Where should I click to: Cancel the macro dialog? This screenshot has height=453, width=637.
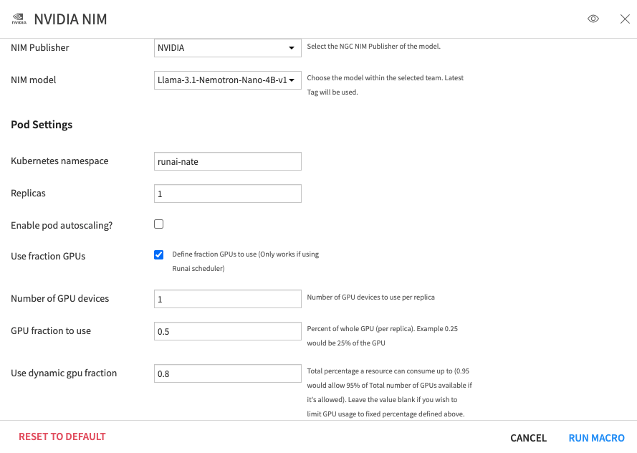[x=528, y=438]
